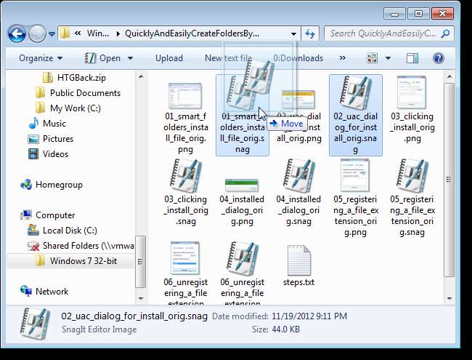Viewport: 472px width, 360px height.
Task: Open the Videos library
Action: (49, 153)
